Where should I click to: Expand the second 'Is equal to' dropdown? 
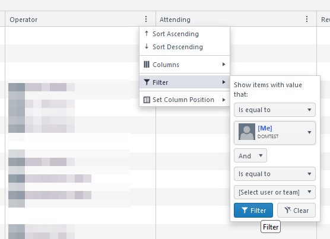275,174
